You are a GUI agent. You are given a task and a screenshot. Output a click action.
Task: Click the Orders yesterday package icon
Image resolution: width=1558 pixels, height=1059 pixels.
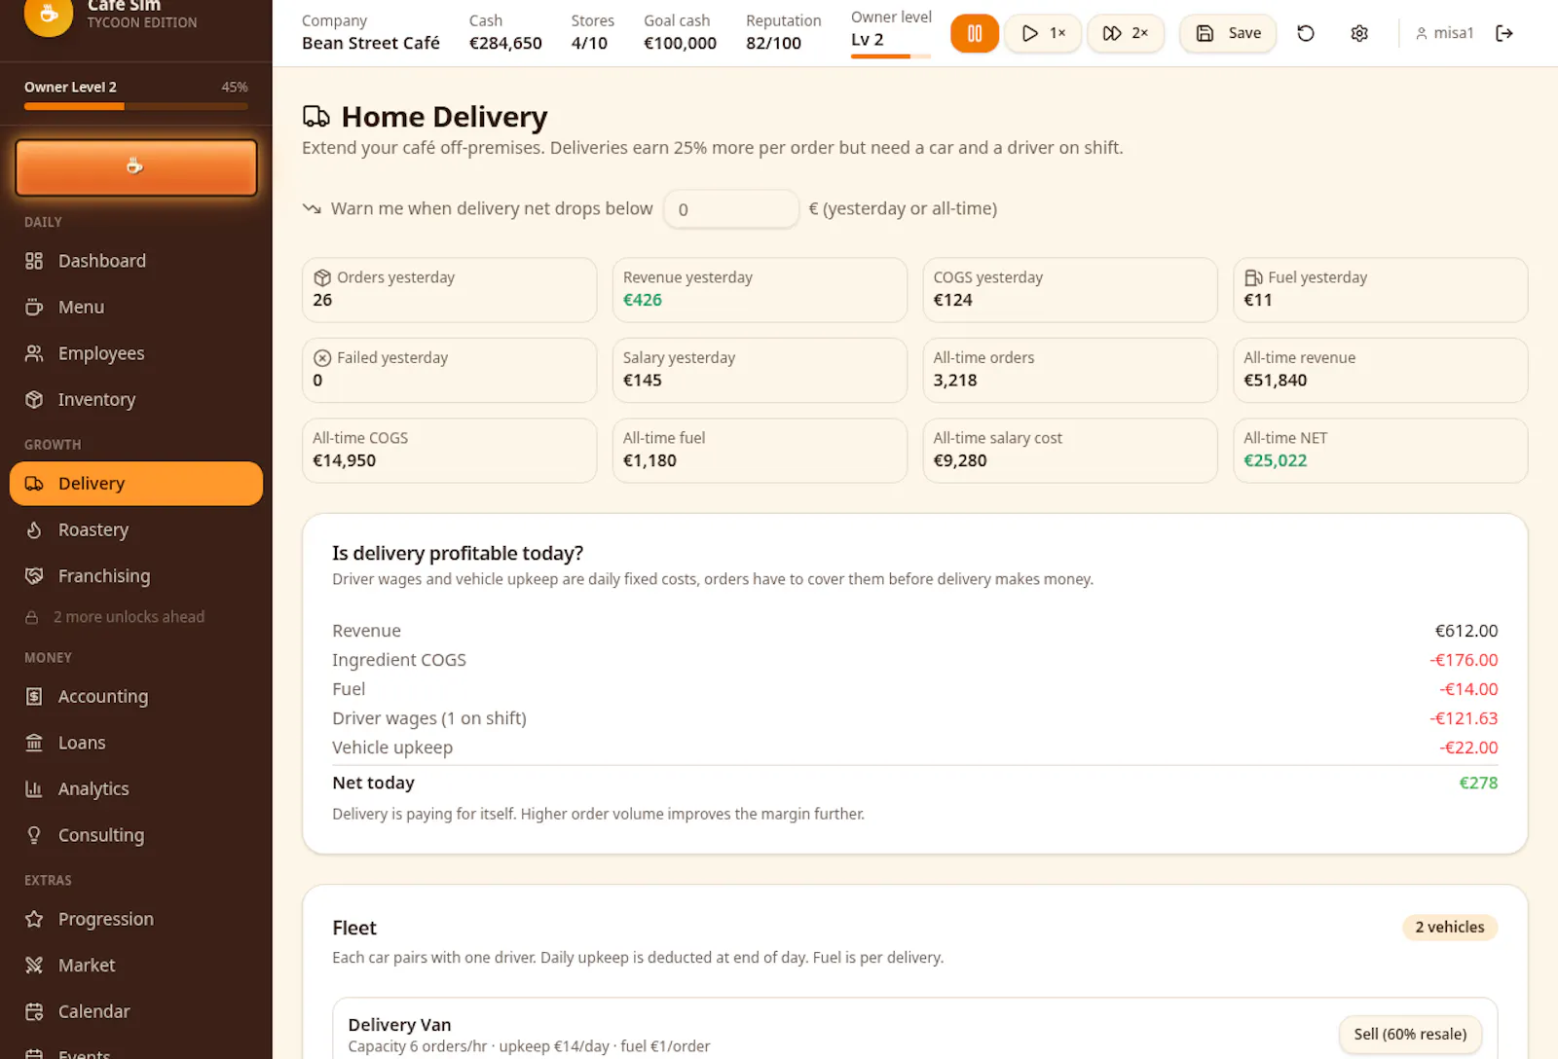click(322, 277)
